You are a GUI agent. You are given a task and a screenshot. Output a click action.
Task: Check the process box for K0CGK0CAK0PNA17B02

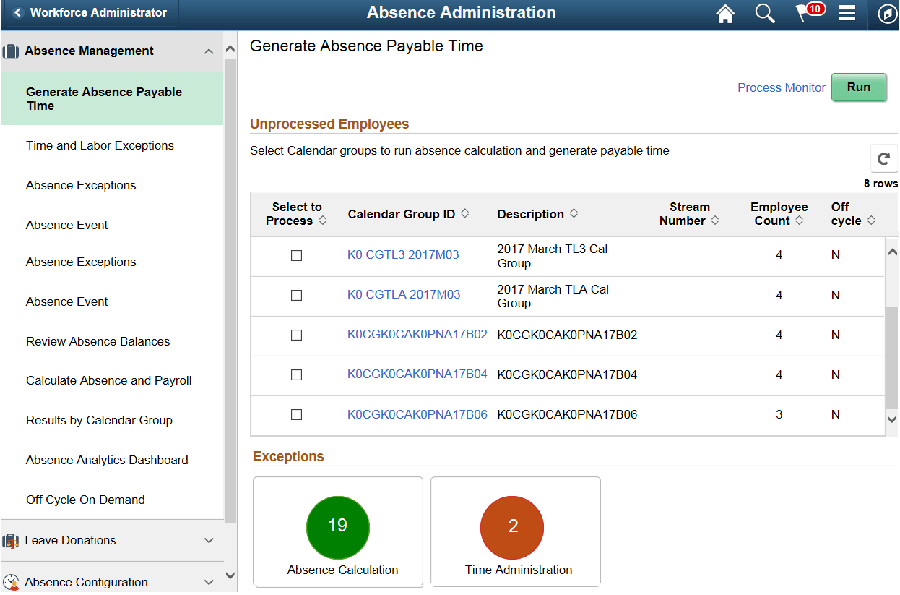(x=296, y=335)
